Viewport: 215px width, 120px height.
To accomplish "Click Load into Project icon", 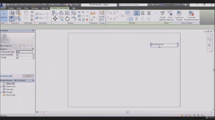I will click(179, 16).
